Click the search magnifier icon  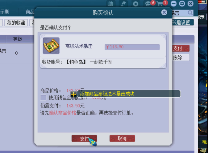tap(190, 13)
